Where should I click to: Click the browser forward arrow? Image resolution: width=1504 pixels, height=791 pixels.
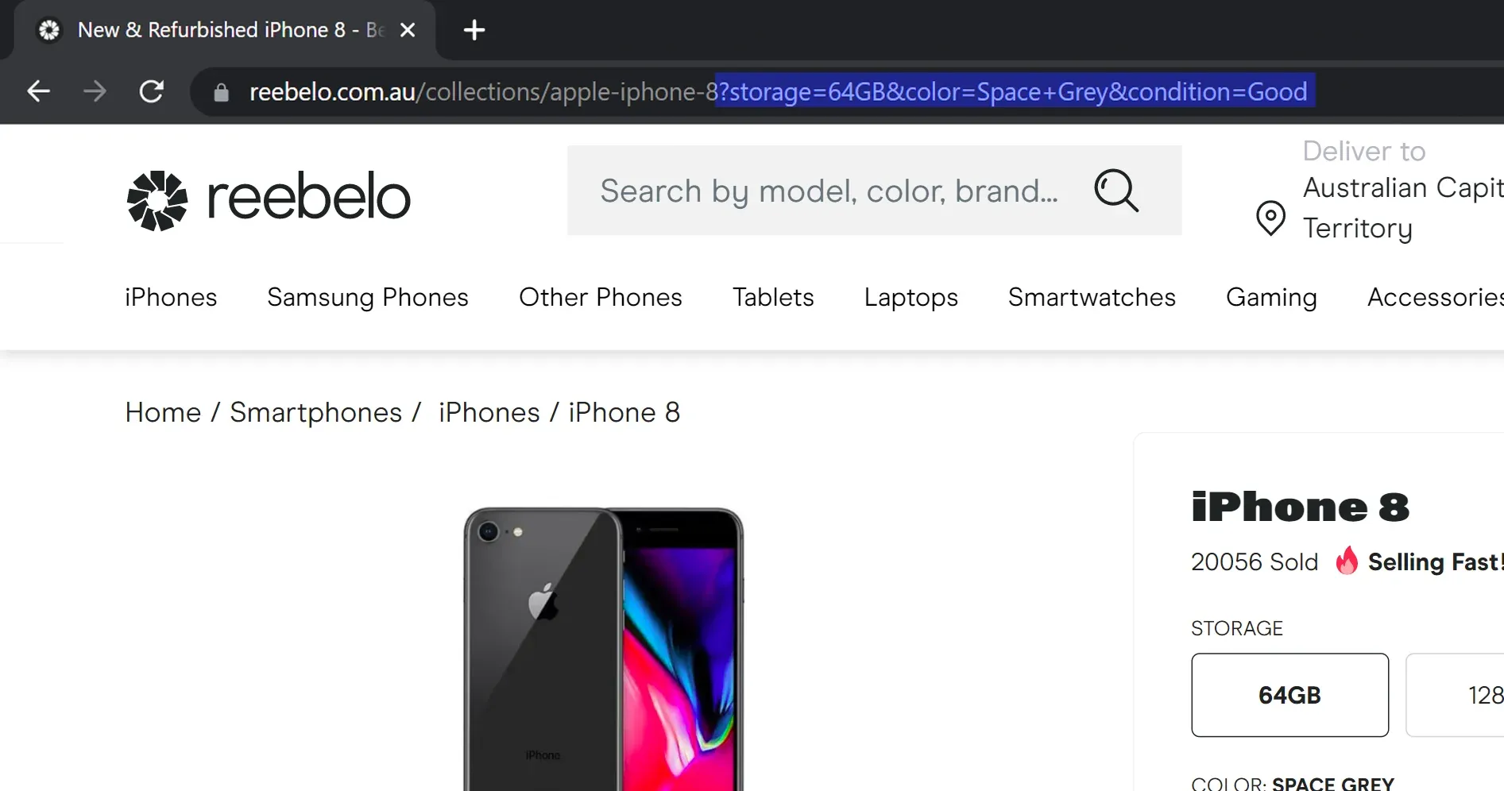(95, 91)
